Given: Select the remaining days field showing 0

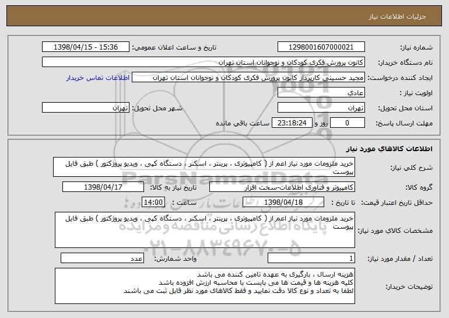Looking at the screenshot, I should (x=348, y=123).
